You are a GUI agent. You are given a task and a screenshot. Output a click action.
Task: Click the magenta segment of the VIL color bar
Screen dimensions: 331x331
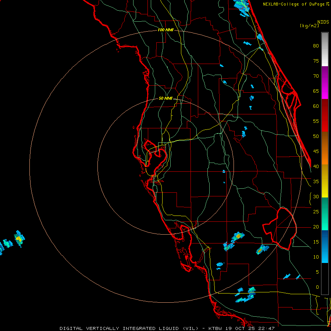(x=325, y=83)
